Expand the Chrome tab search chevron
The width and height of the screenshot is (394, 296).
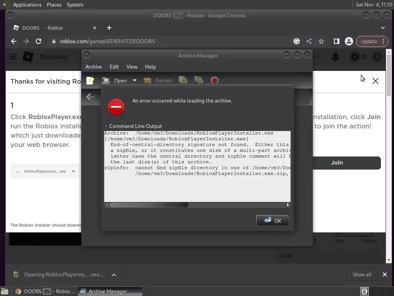(383, 28)
